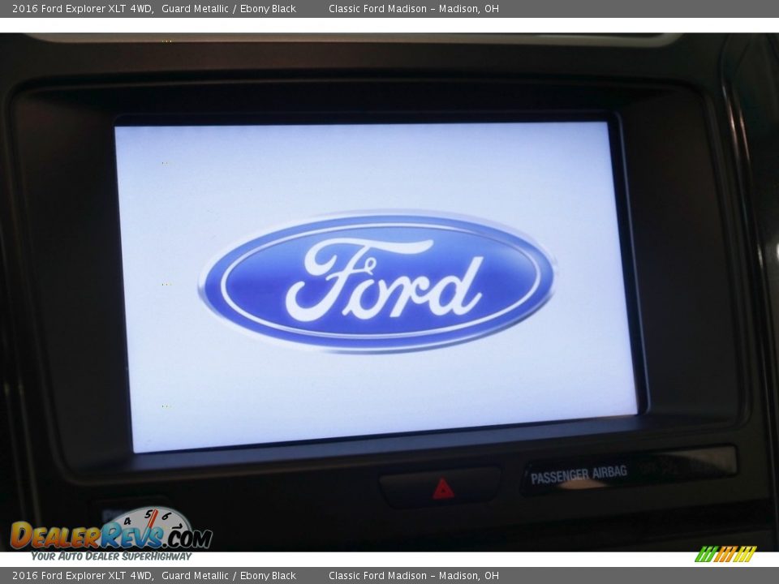This screenshot has width=779, height=584.
Task: Select the Classic Ford Madison header text
Action: tap(415, 11)
